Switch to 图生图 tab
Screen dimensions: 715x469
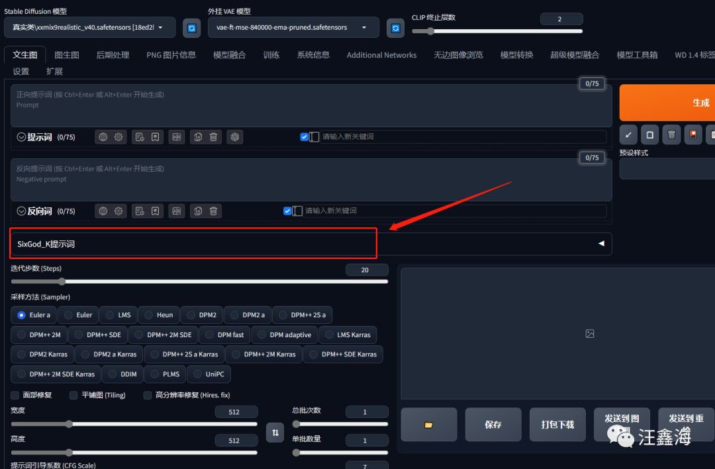pyautogui.click(x=67, y=55)
